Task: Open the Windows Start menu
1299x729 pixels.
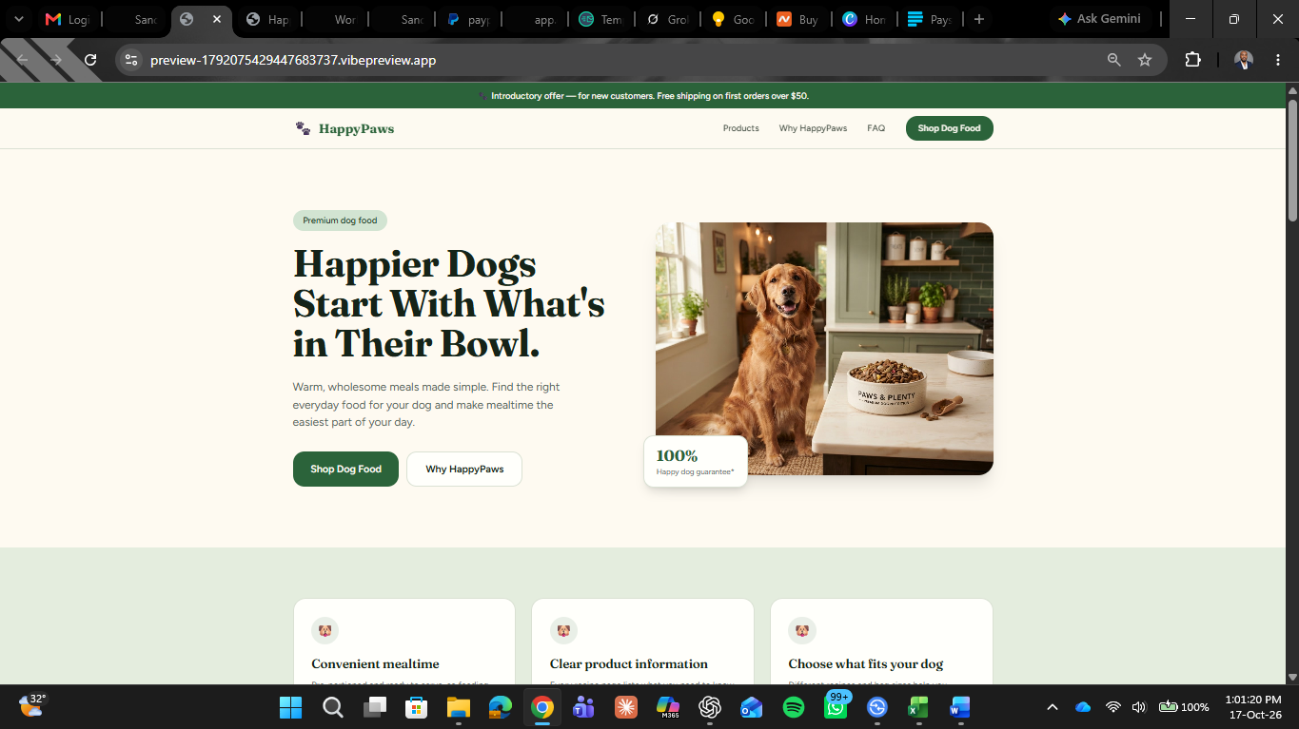Action: [x=290, y=707]
